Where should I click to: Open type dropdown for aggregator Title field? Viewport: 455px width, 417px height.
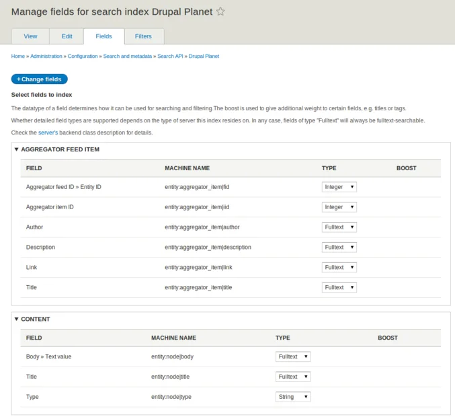coord(339,287)
